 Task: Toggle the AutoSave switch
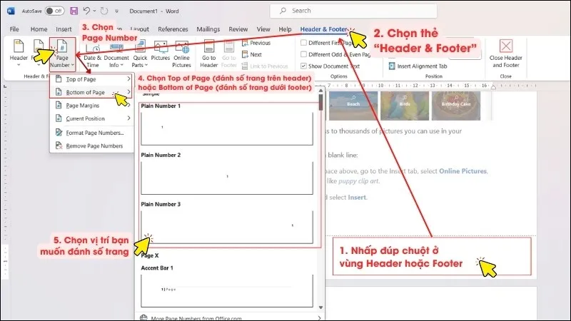click(54, 11)
